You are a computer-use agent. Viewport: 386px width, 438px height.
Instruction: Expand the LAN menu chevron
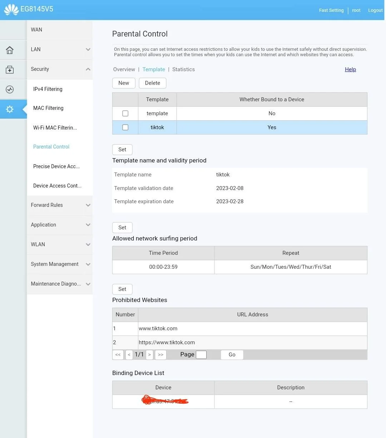(x=88, y=49)
